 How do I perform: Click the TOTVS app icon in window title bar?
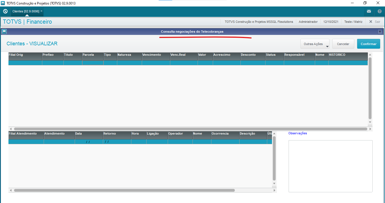3,3
